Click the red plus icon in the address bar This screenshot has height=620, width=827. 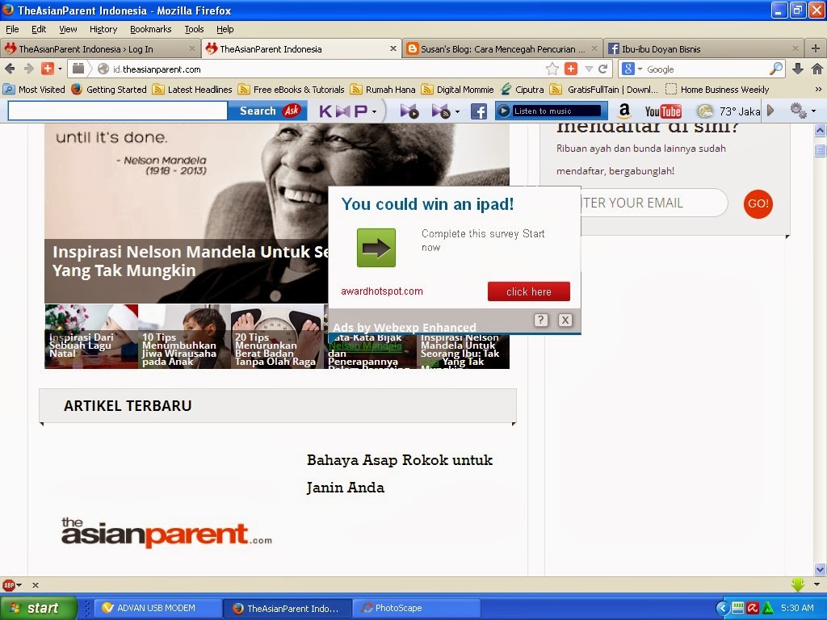tap(571, 69)
